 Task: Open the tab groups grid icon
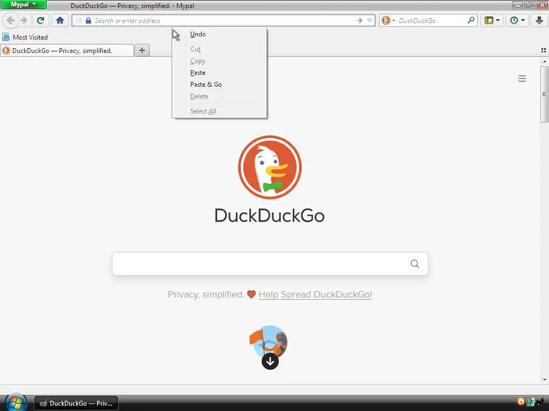(x=544, y=50)
